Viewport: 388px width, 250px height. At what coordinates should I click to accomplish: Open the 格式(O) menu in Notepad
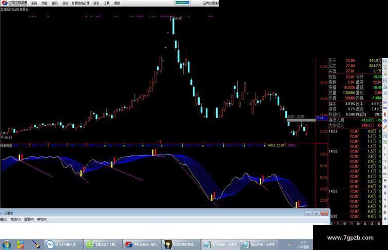tap(15, 219)
